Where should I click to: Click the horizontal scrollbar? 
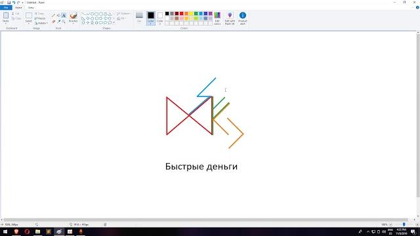206,220
